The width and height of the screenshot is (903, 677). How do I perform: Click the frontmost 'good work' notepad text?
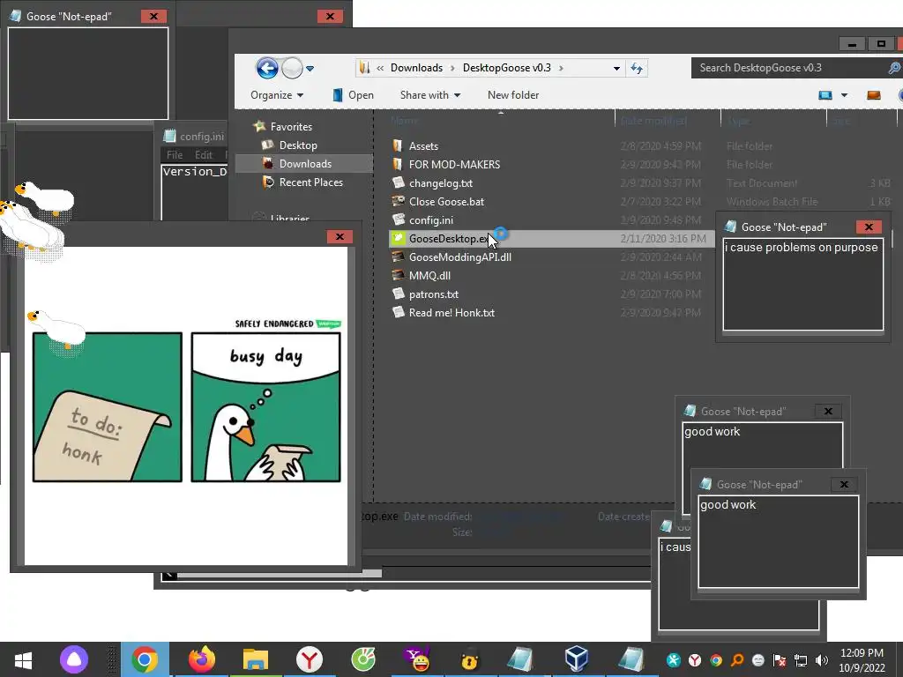click(728, 505)
